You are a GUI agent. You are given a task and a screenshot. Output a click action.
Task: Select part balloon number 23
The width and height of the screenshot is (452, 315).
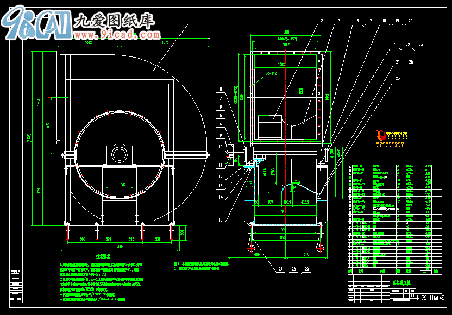coord(420,45)
